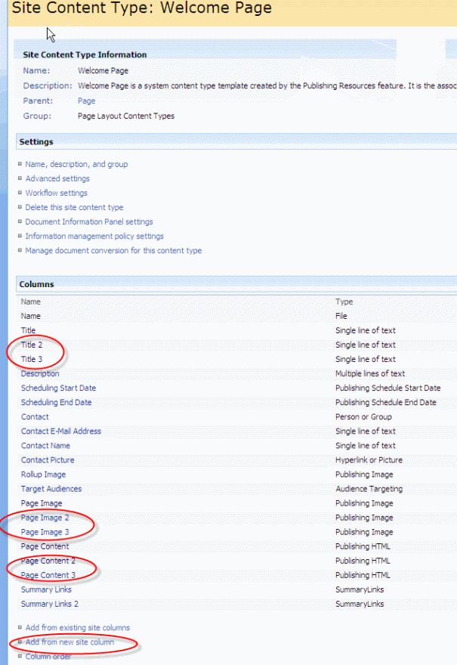The height and width of the screenshot is (665, 457).
Task: Open the Contact E-Mail Address column
Action: (60, 431)
